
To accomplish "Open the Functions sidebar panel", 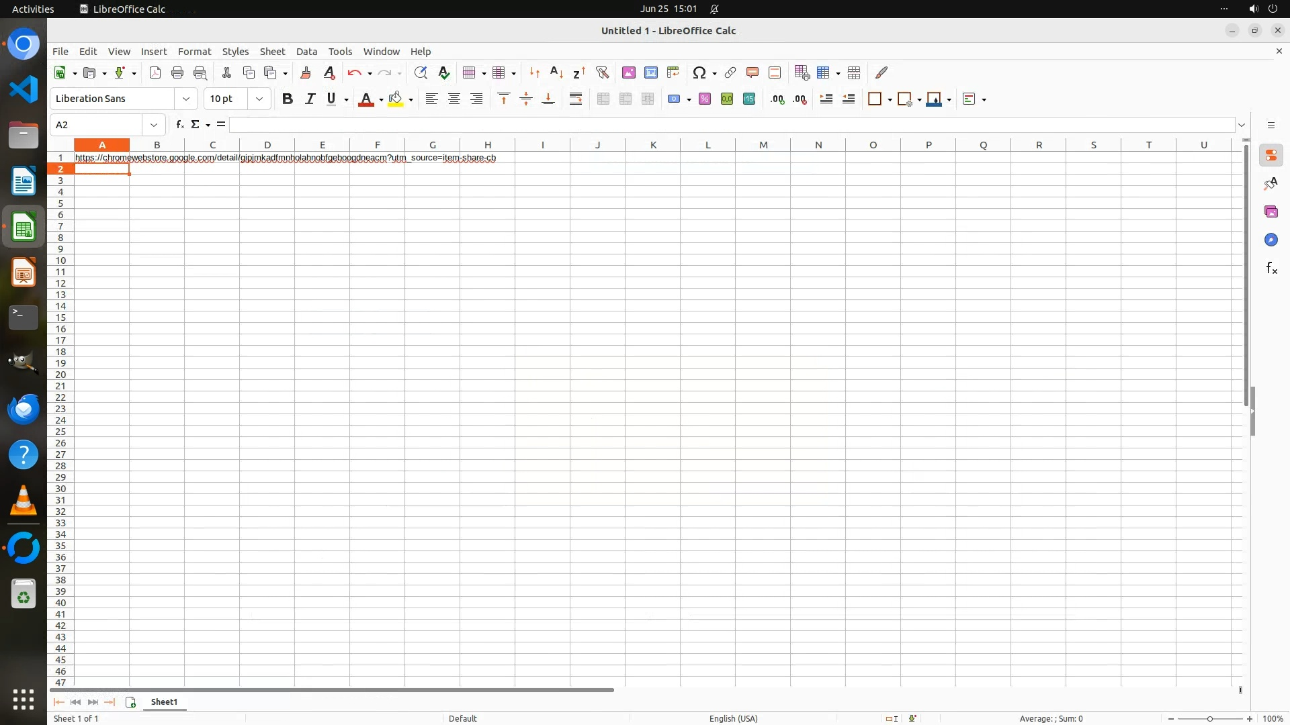I will pyautogui.click(x=1271, y=269).
